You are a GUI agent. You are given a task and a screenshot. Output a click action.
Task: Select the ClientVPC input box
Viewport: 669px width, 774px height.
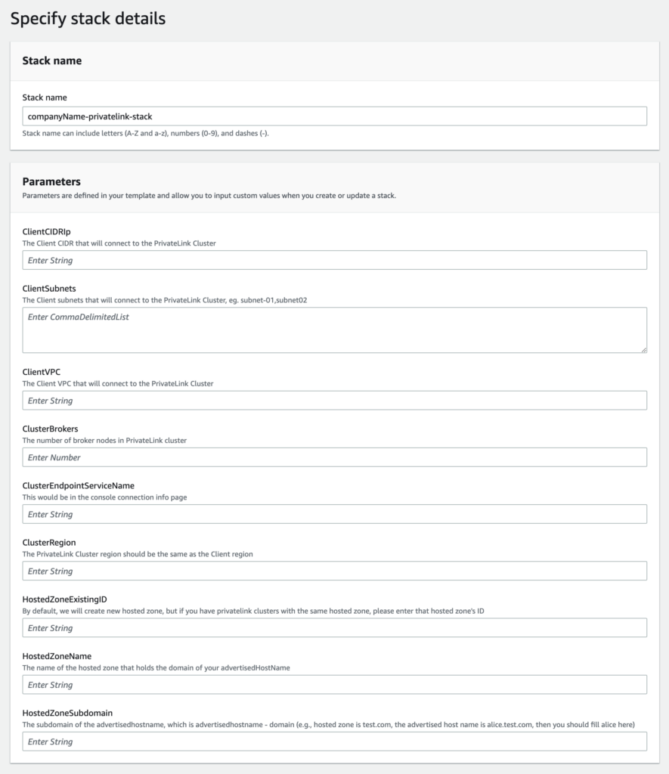[x=334, y=401]
